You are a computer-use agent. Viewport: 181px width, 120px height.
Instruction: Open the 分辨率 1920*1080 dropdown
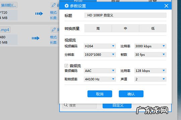[x=100, y=55]
